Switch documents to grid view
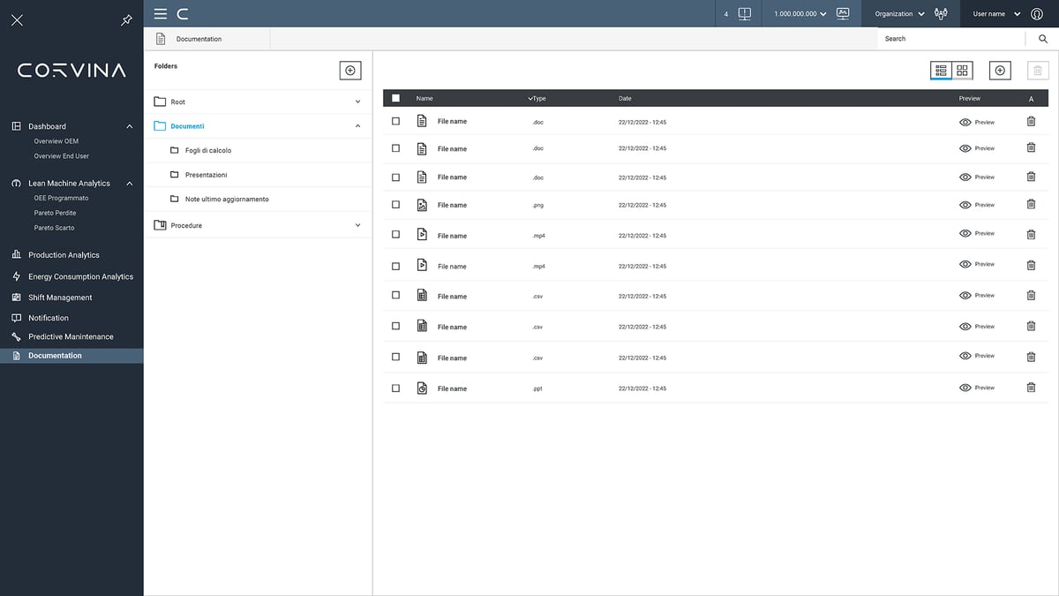Viewport: 1059px width, 596px height. coord(962,70)
